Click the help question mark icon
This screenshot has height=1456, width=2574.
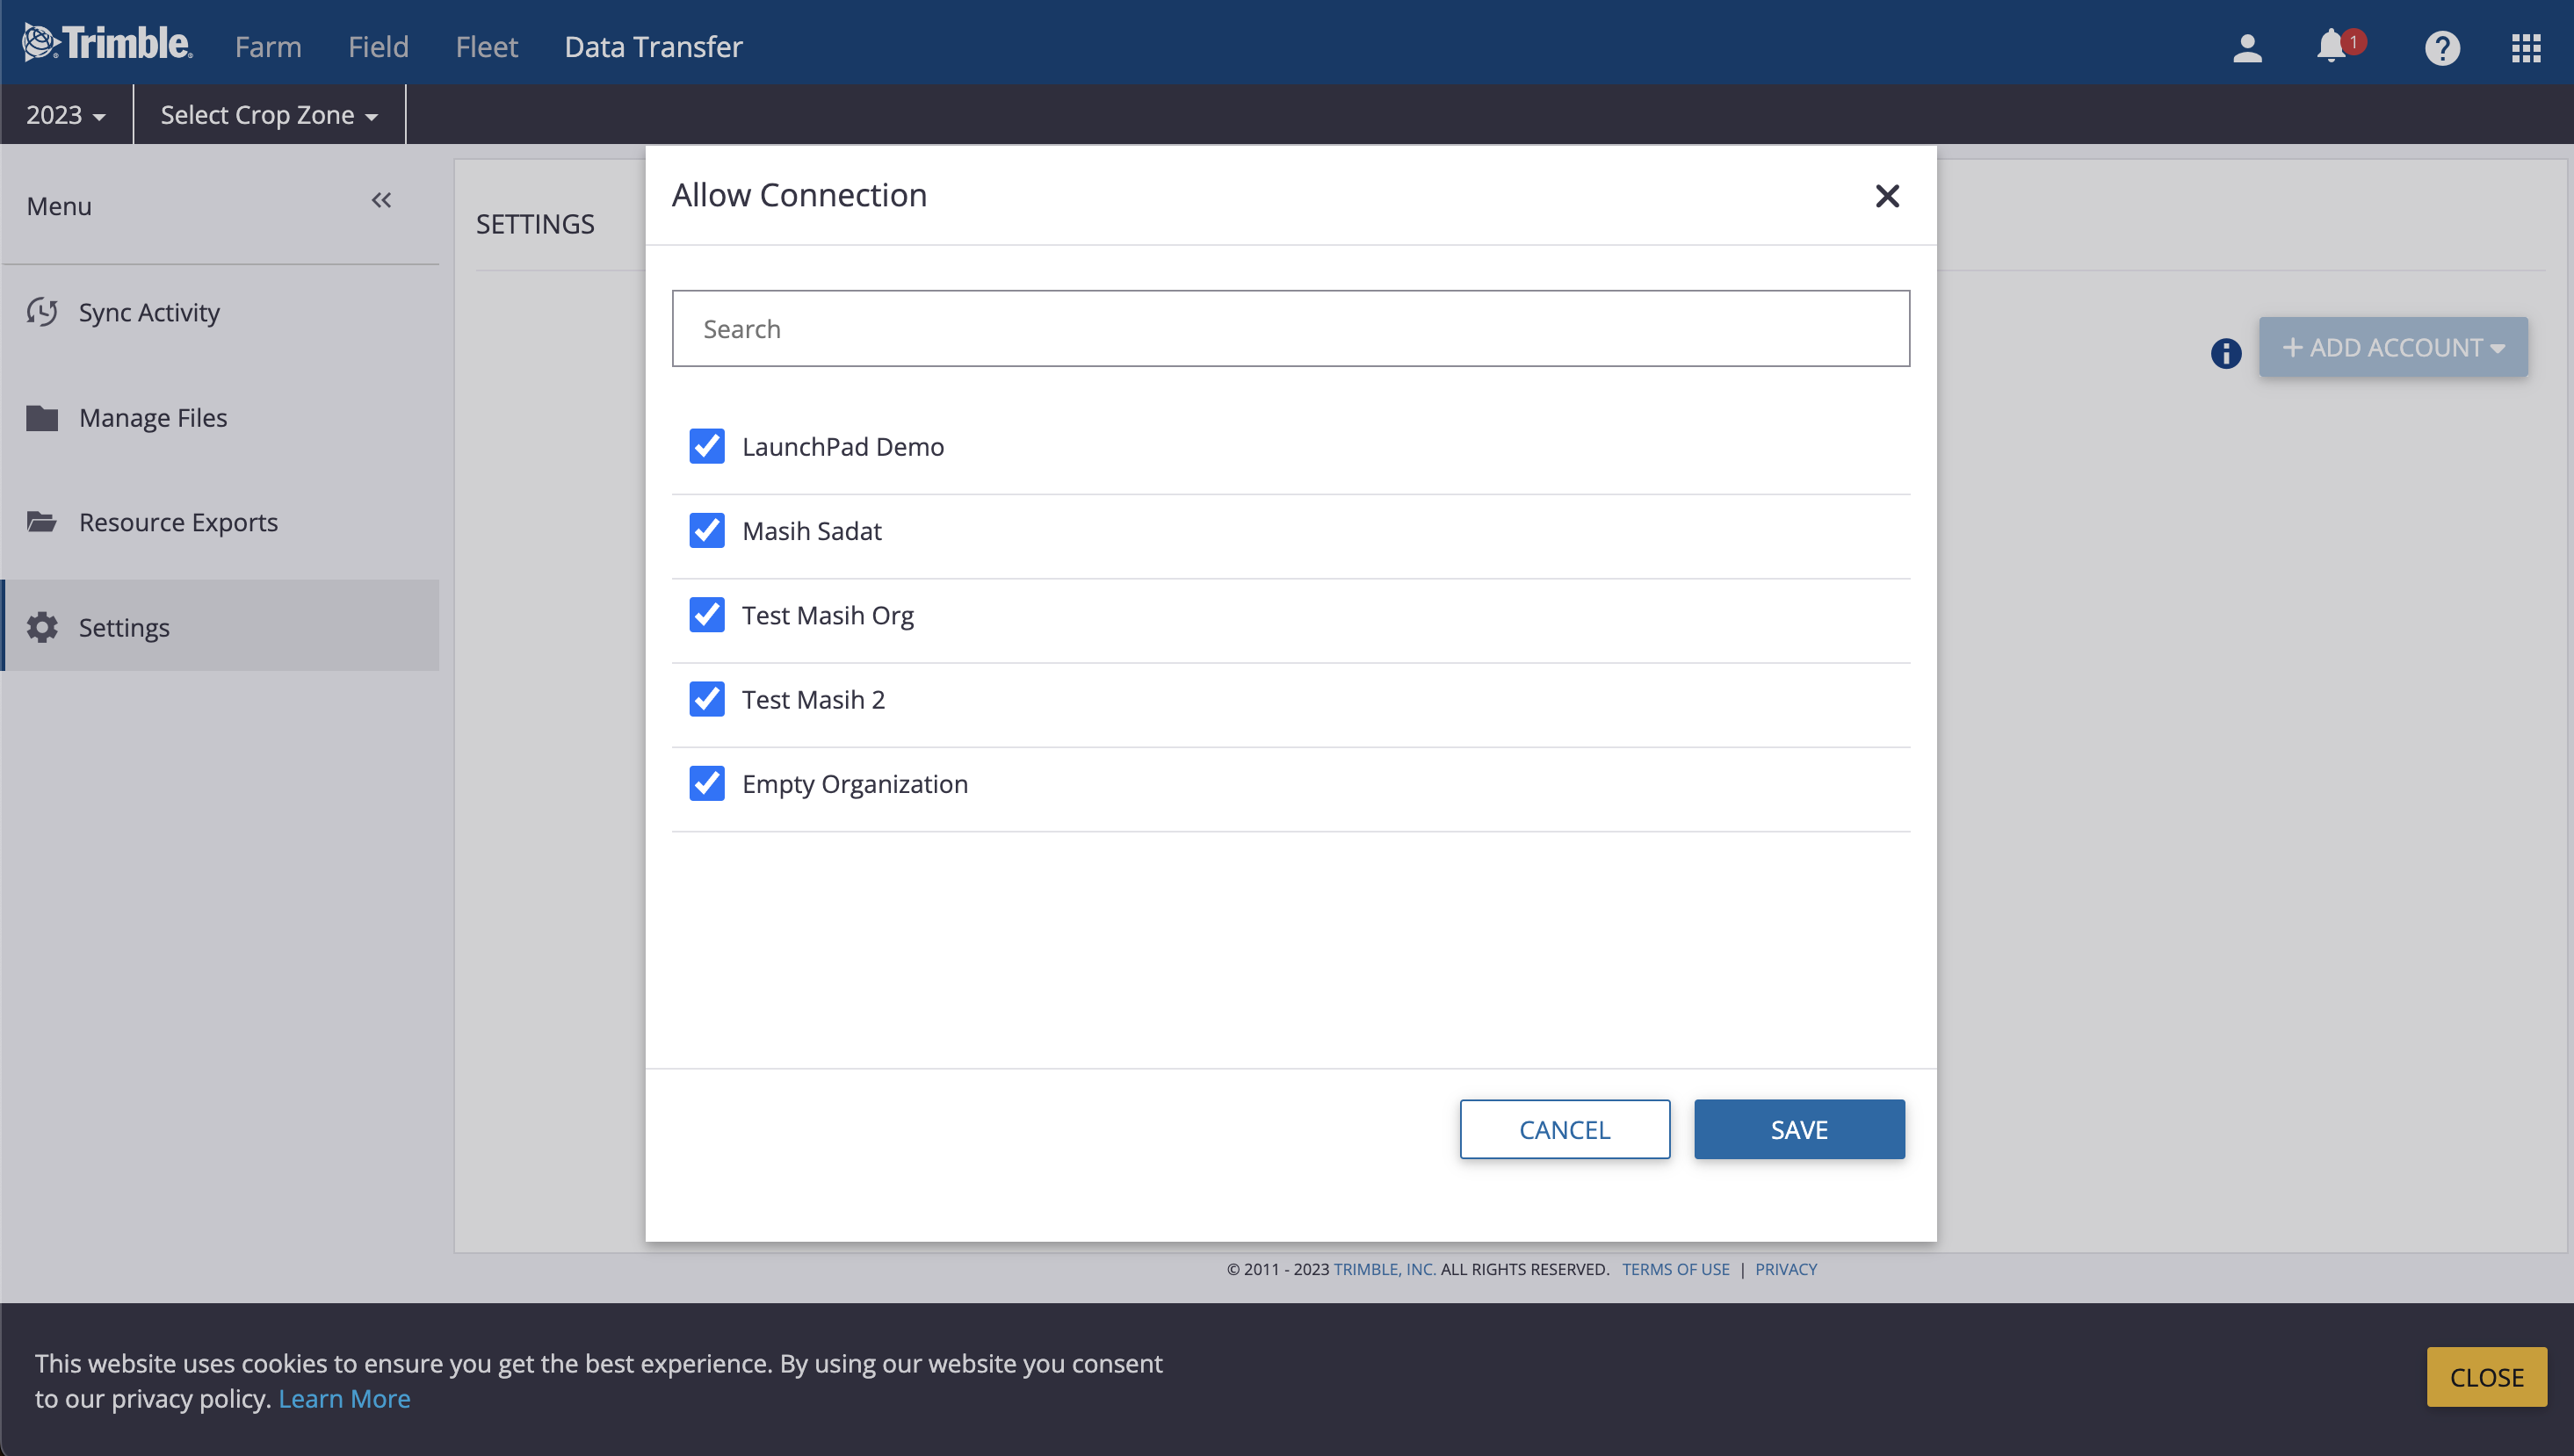[x=2442, y=47]
